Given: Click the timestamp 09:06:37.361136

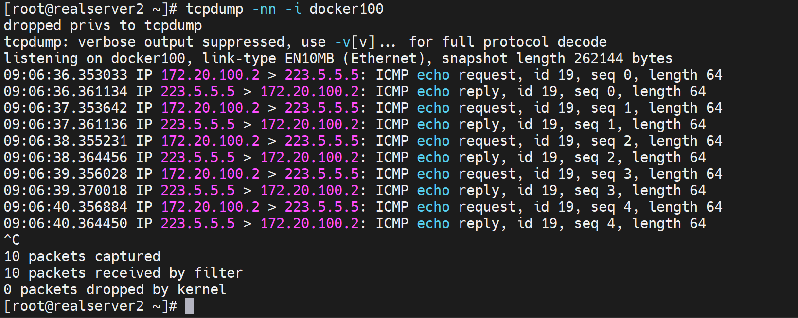Looking at the screenshot, I should point(65,124).
